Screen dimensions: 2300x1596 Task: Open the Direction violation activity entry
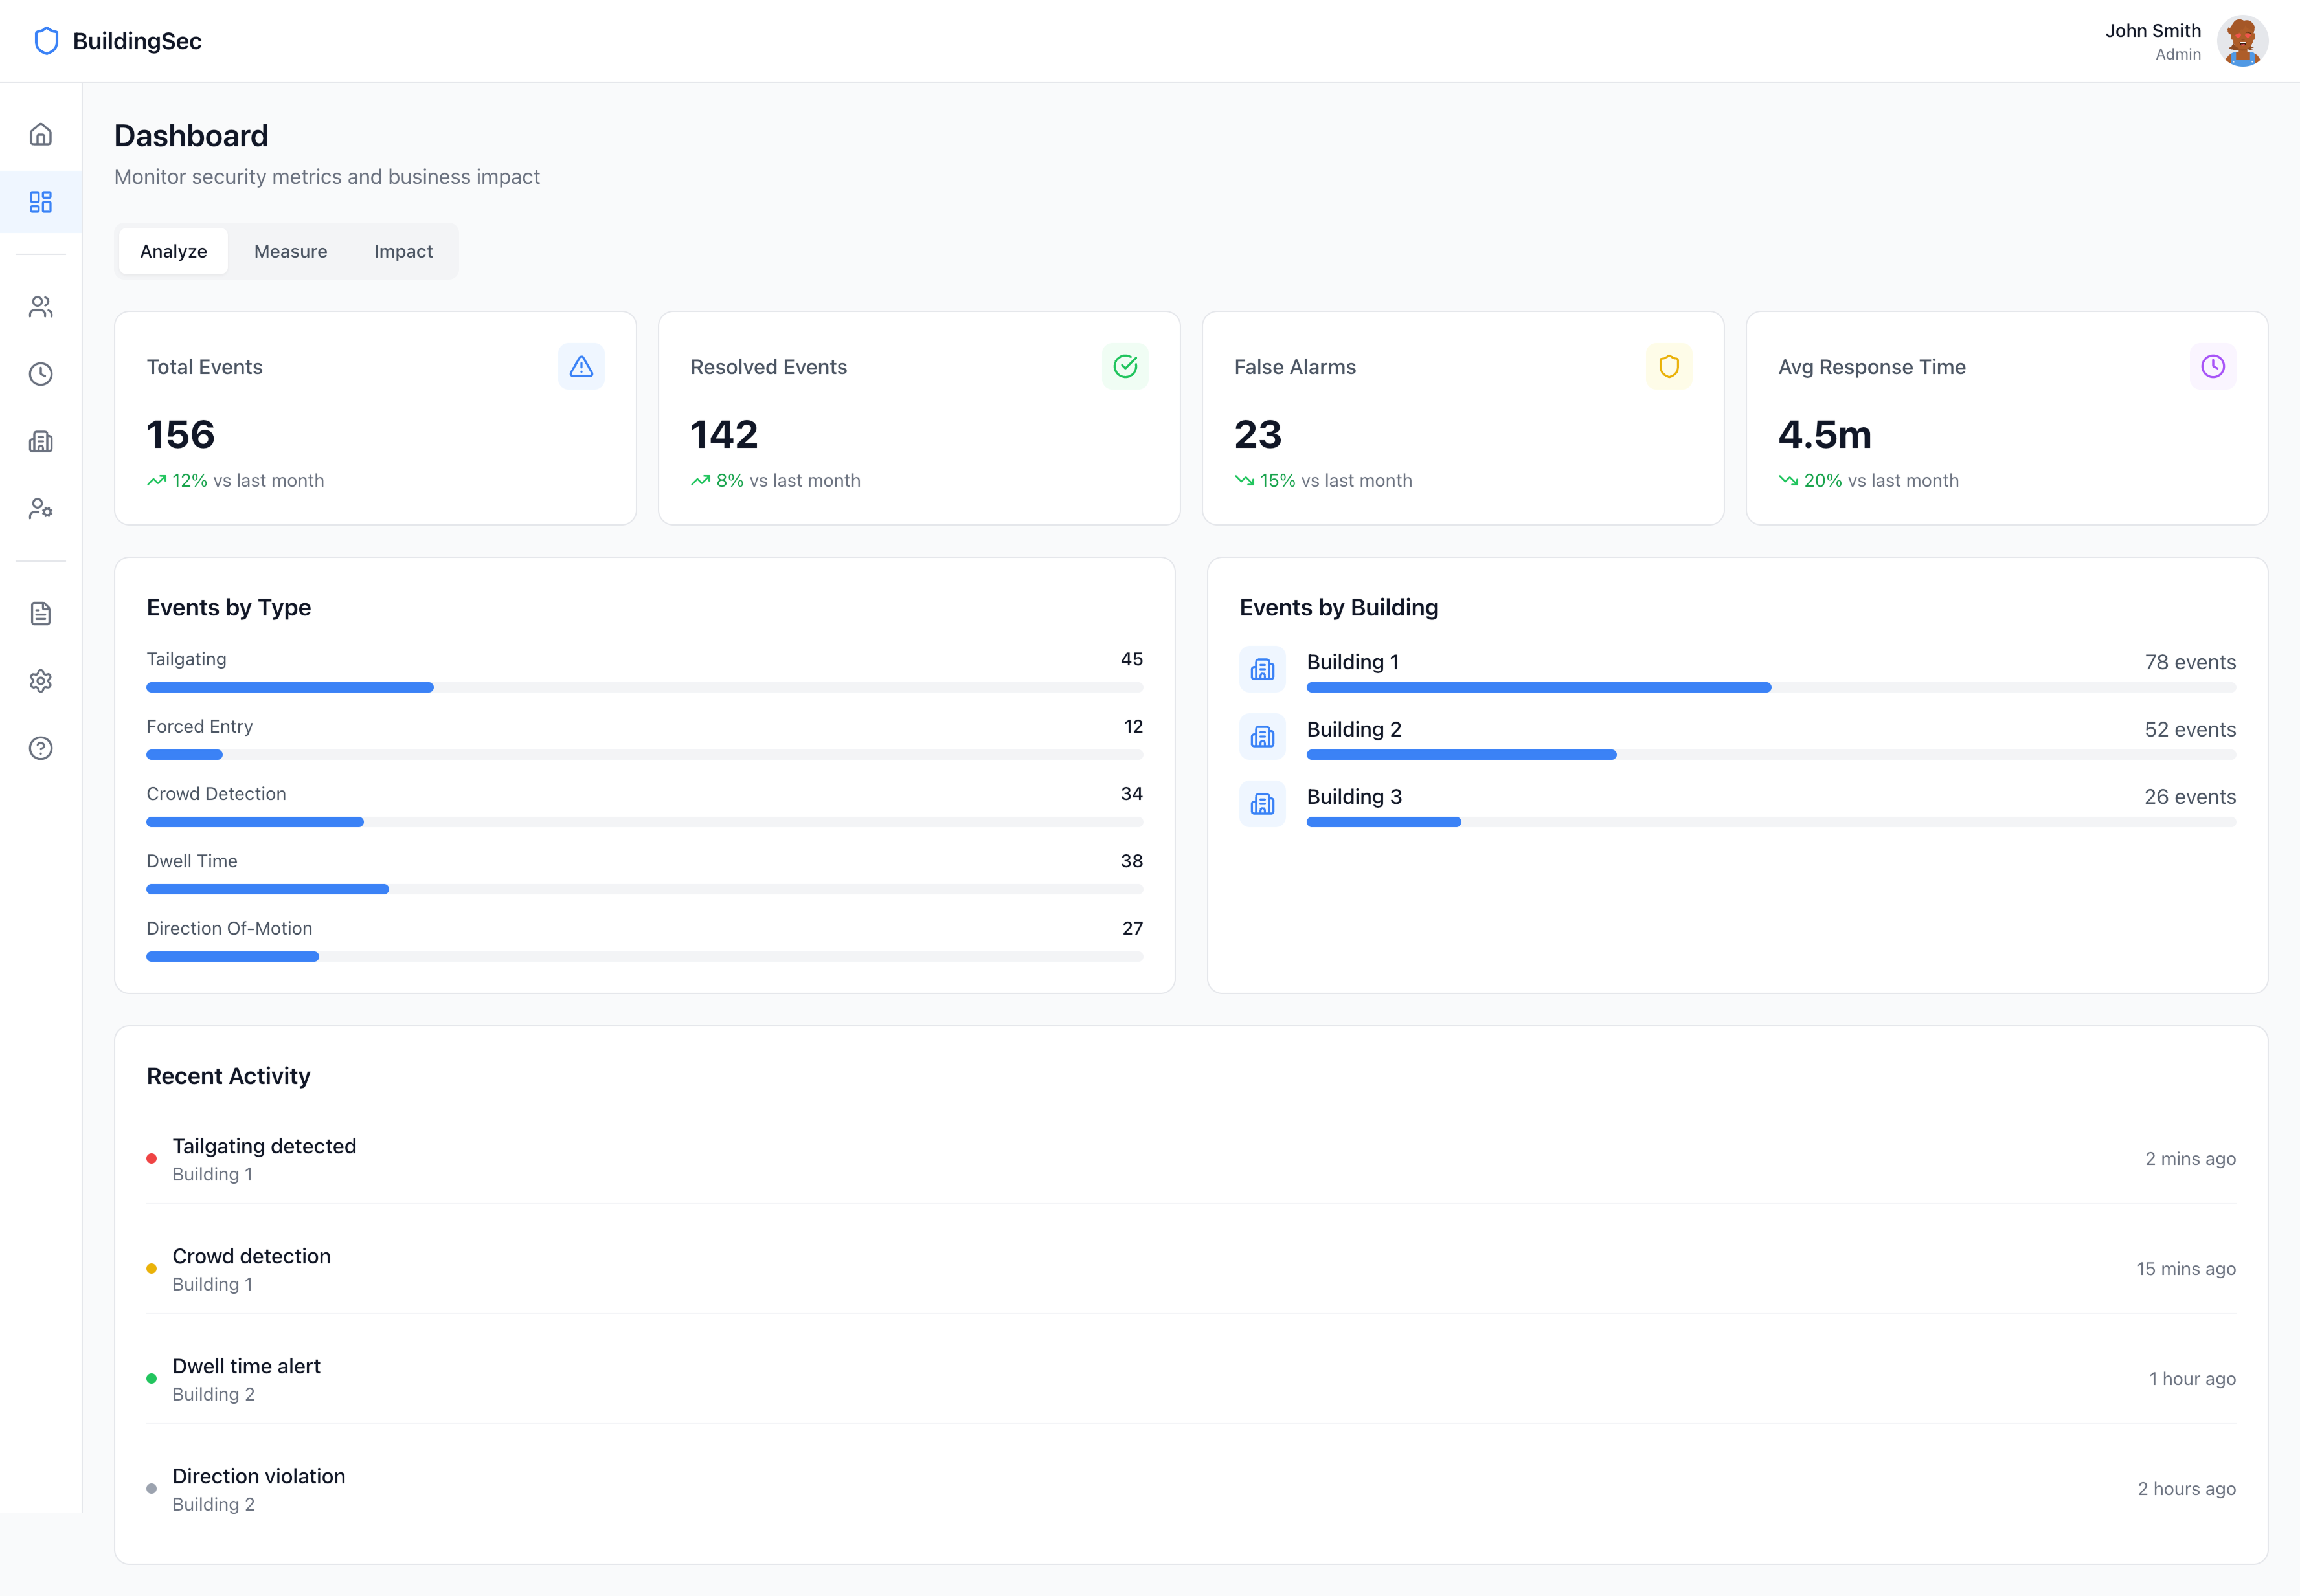(1191, 1489)
